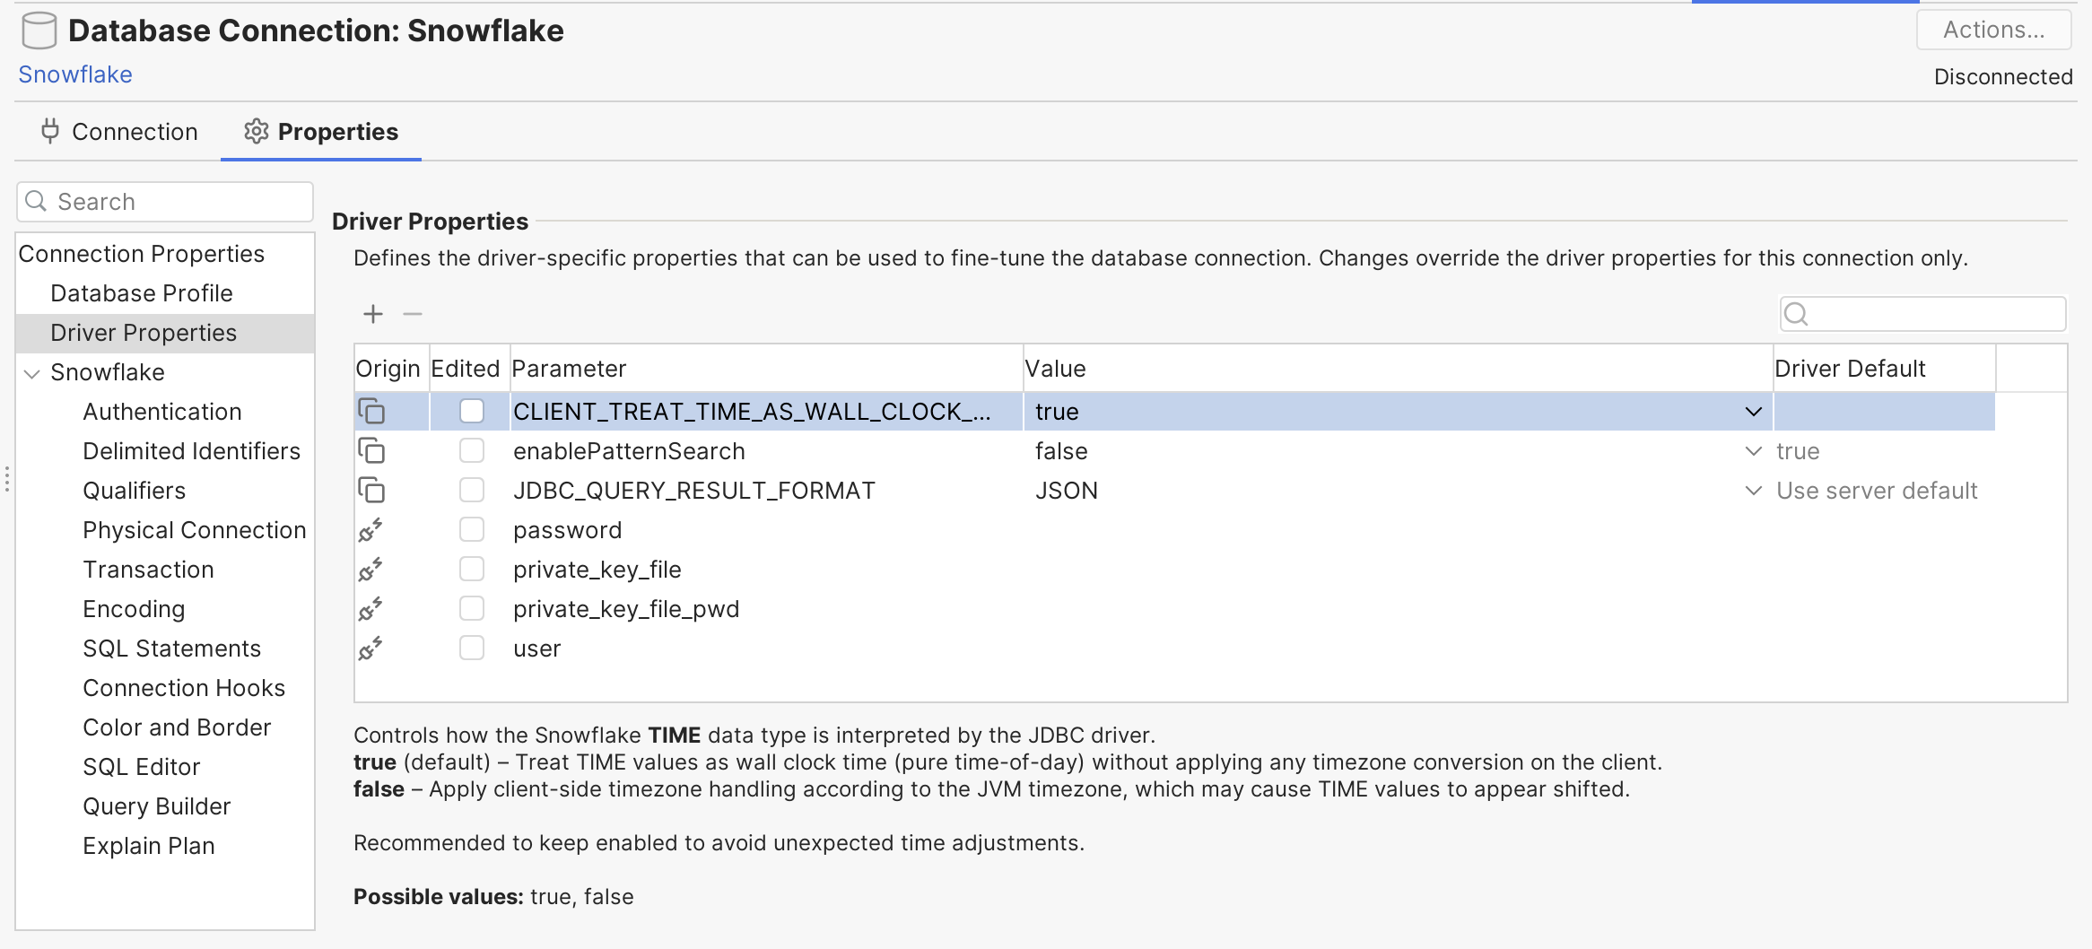Click the Origin column header
The image size is (2092, 949).
tap(391, 369)
